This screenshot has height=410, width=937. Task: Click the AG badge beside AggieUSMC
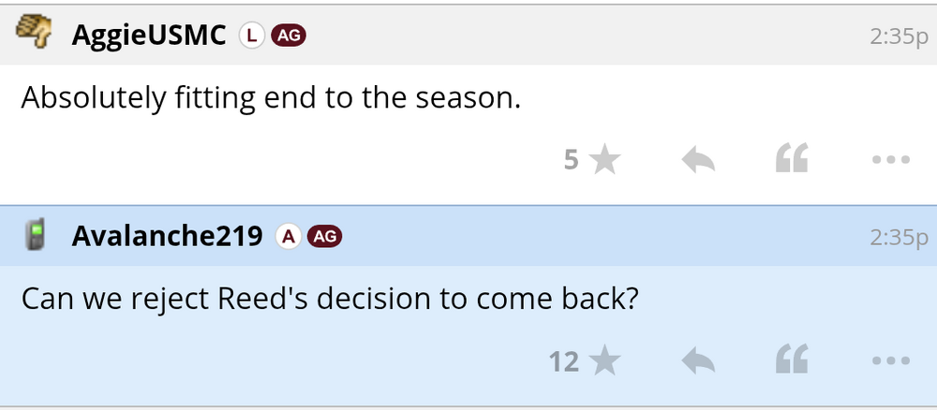[x=289, y=36]
